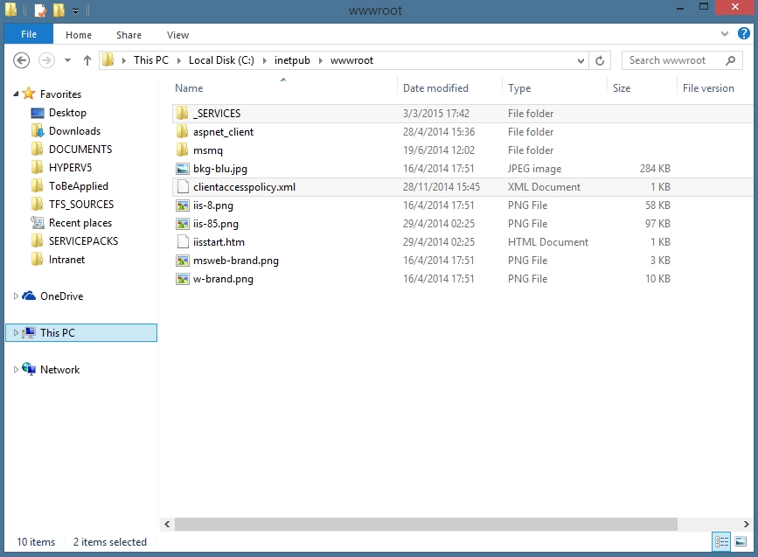This screenshot has width=758, height=557.
Task: Switch to large thumbnails view
Action: click(x=741, y=541)
